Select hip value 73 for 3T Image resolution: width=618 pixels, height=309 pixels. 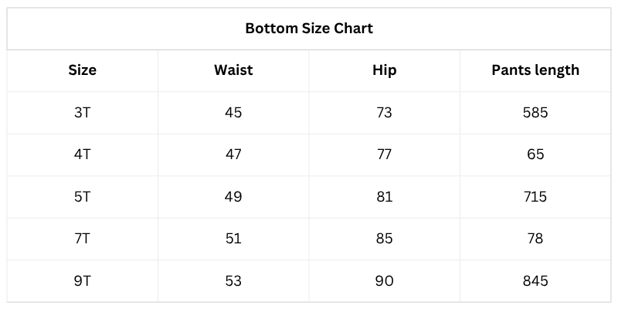(x=384, y=113)
